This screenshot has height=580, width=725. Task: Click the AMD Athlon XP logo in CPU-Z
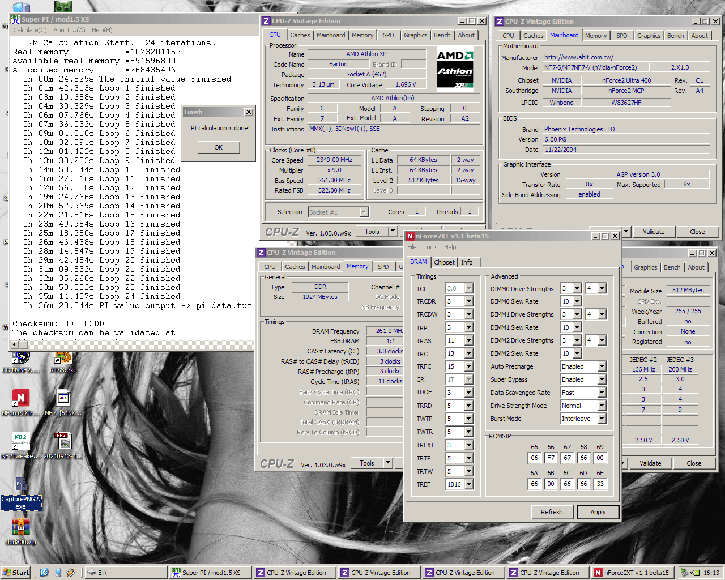tap(455, 70)
